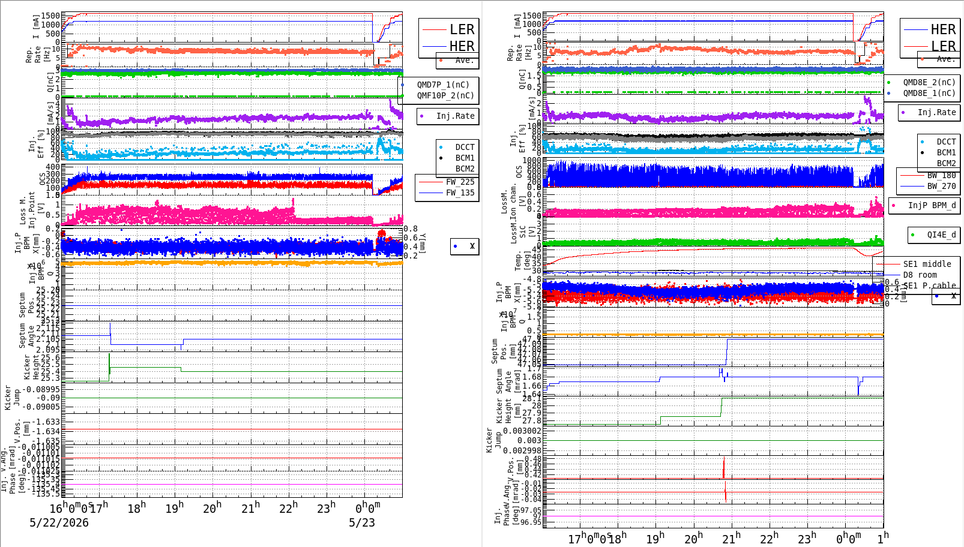Click the 20h tick label on the right time axis
This screenshot has width=964, height=547.
[693, 538]
